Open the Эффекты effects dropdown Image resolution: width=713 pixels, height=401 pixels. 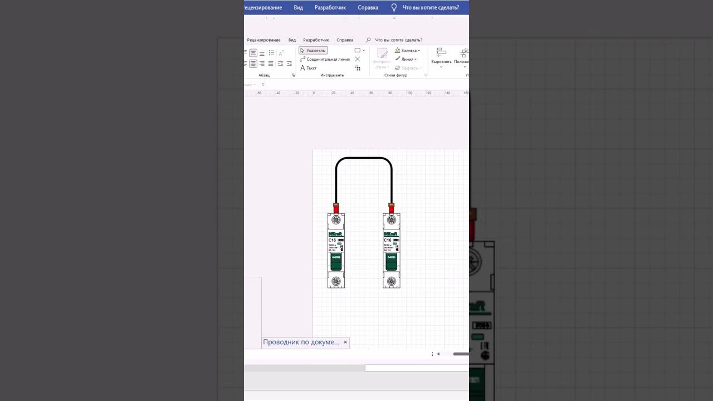tap(407, 68)
